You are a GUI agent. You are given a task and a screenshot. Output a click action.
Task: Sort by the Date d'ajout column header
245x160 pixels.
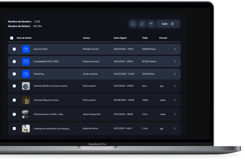(x=120, y=38)
